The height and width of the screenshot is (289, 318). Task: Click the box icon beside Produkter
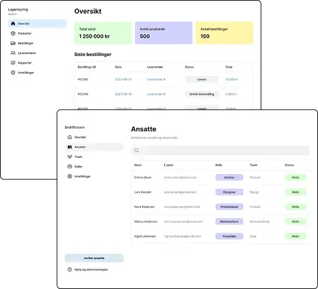coord(13,33)
